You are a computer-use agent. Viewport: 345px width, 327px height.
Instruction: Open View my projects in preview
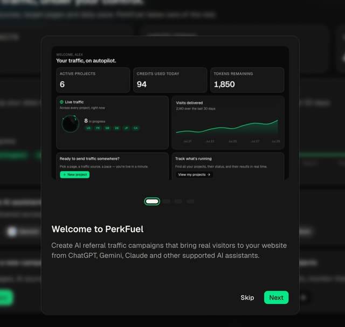coord(194,175)
